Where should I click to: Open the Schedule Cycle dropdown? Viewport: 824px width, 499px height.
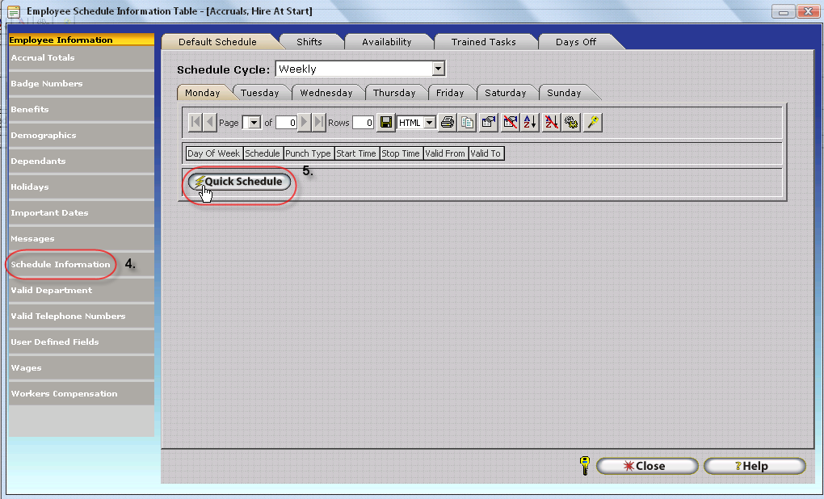click(x=438, y=69)
